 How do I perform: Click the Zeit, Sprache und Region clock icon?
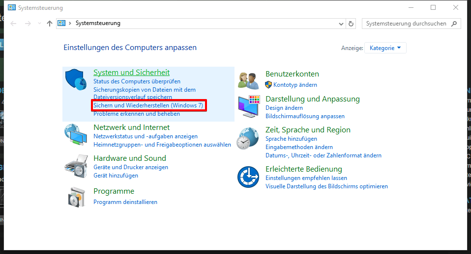247,138
